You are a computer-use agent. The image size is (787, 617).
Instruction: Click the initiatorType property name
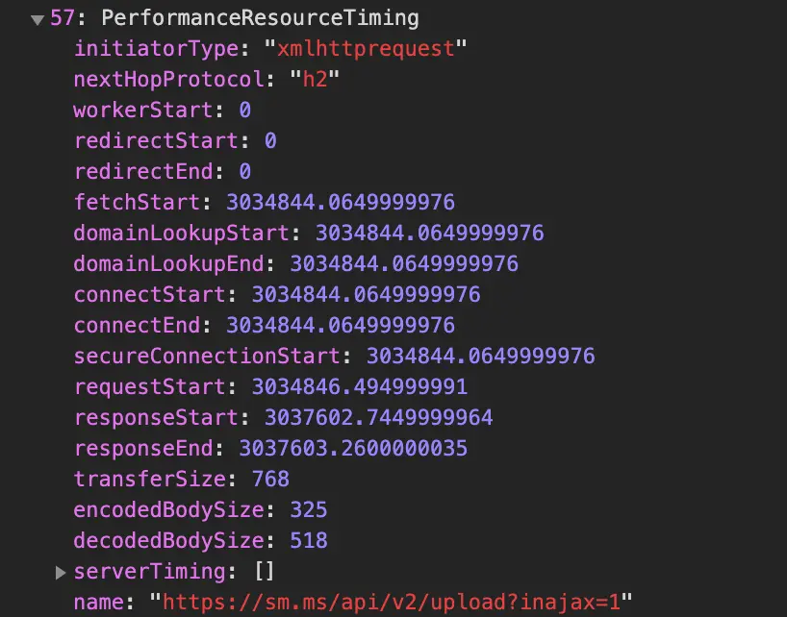point(156,49)
